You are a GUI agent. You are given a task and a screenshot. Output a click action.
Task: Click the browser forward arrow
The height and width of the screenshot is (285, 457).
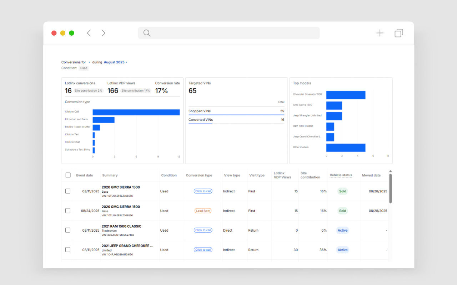(103, 33)
